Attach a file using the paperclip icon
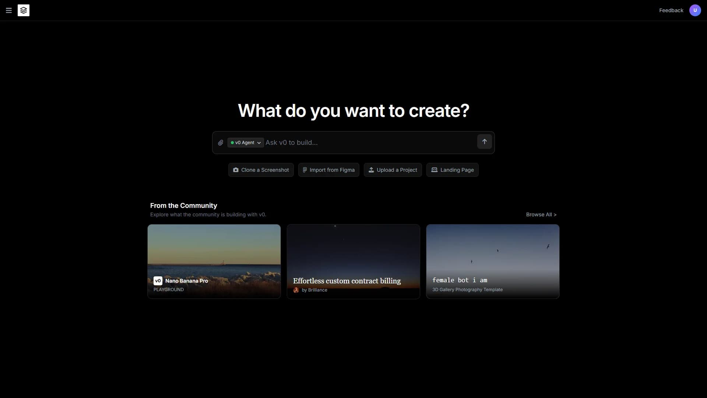707x398 pixels. point(221,143)
